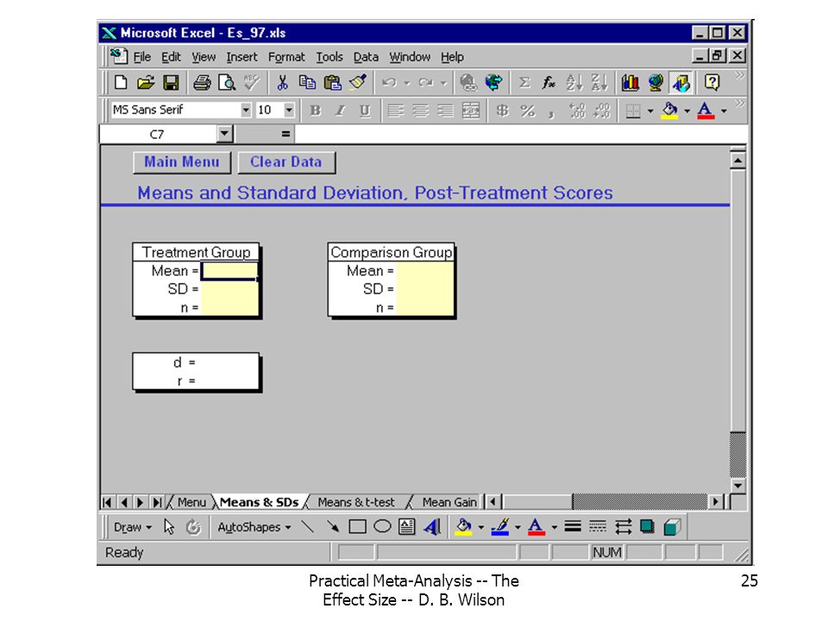
Task: Open the Format menu
Action: [286, 57]
